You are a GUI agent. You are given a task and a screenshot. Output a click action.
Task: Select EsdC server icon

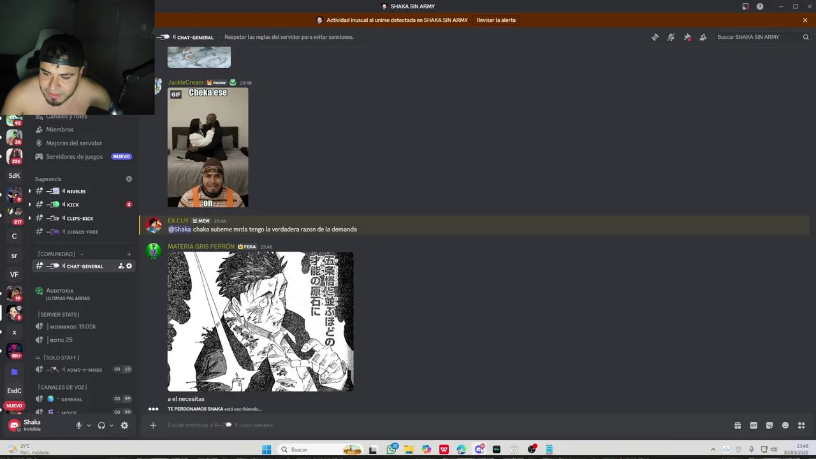click(x=14, y=391)
